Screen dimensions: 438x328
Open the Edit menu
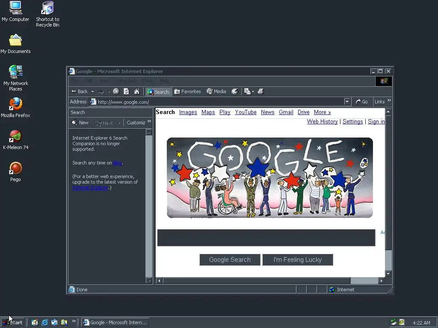tap(89, 81)
